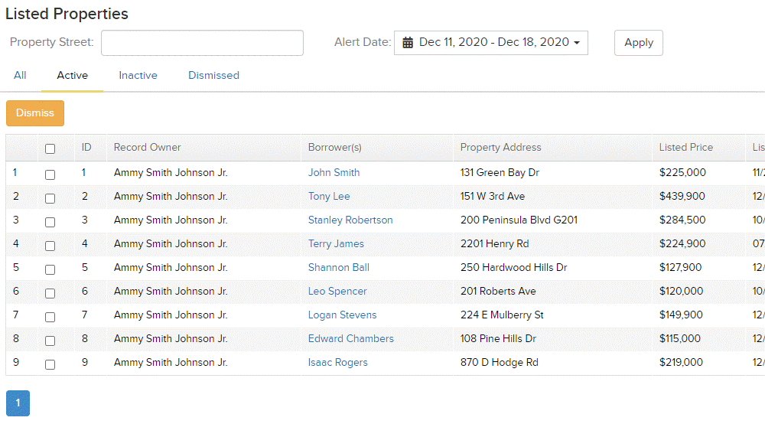Switch to the Dismissed tab
Viewport: 765px width, 424px height.
point(213,76)
